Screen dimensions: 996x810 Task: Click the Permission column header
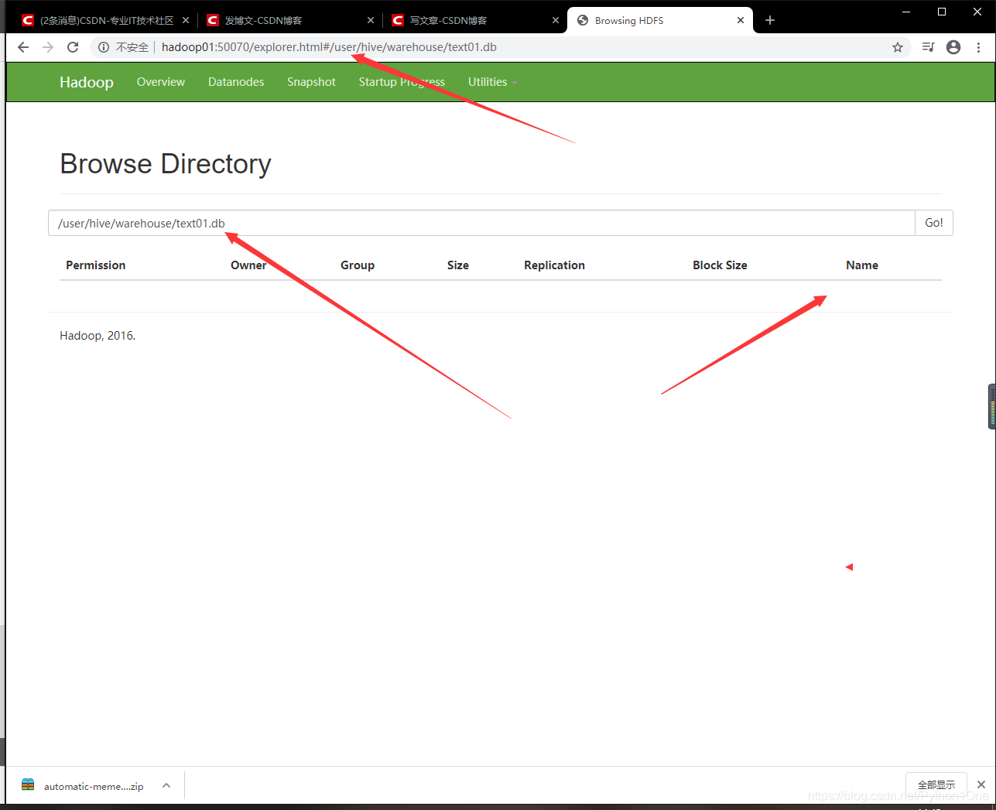pyautogui.click(x=95, y=265)
